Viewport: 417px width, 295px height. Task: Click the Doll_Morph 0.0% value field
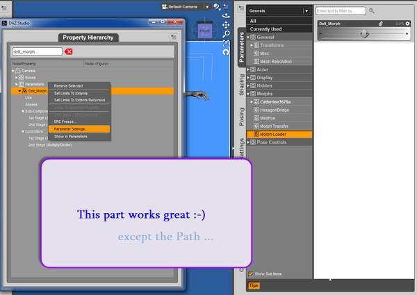click(399, 24)
